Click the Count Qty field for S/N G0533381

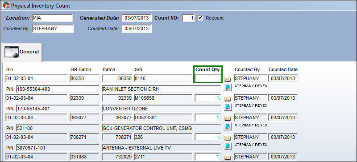coord(208,117)
